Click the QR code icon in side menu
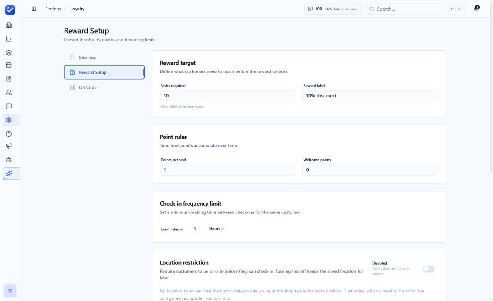Image resolution: width=493 pixels, height=301 pixels. click(72, 87)
